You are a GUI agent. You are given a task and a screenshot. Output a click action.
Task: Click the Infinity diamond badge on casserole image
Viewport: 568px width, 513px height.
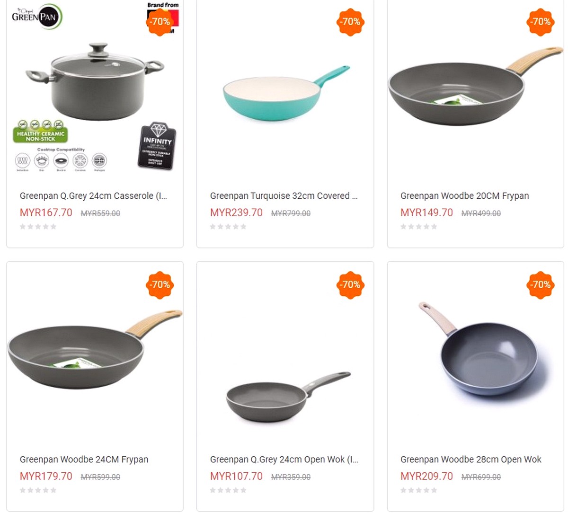[157, 146]
